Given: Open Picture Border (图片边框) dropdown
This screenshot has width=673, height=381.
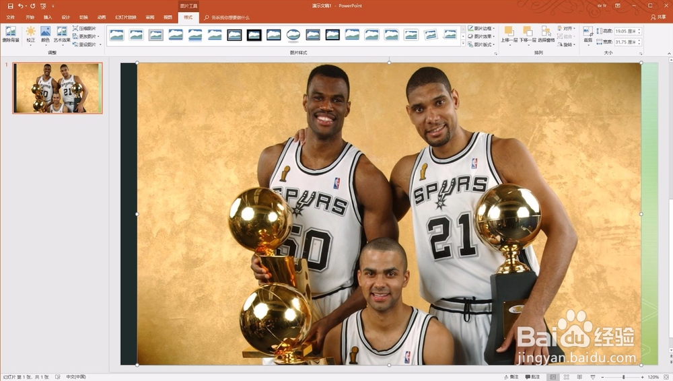Looking at the screenshot, I should (x=481, y=28).
